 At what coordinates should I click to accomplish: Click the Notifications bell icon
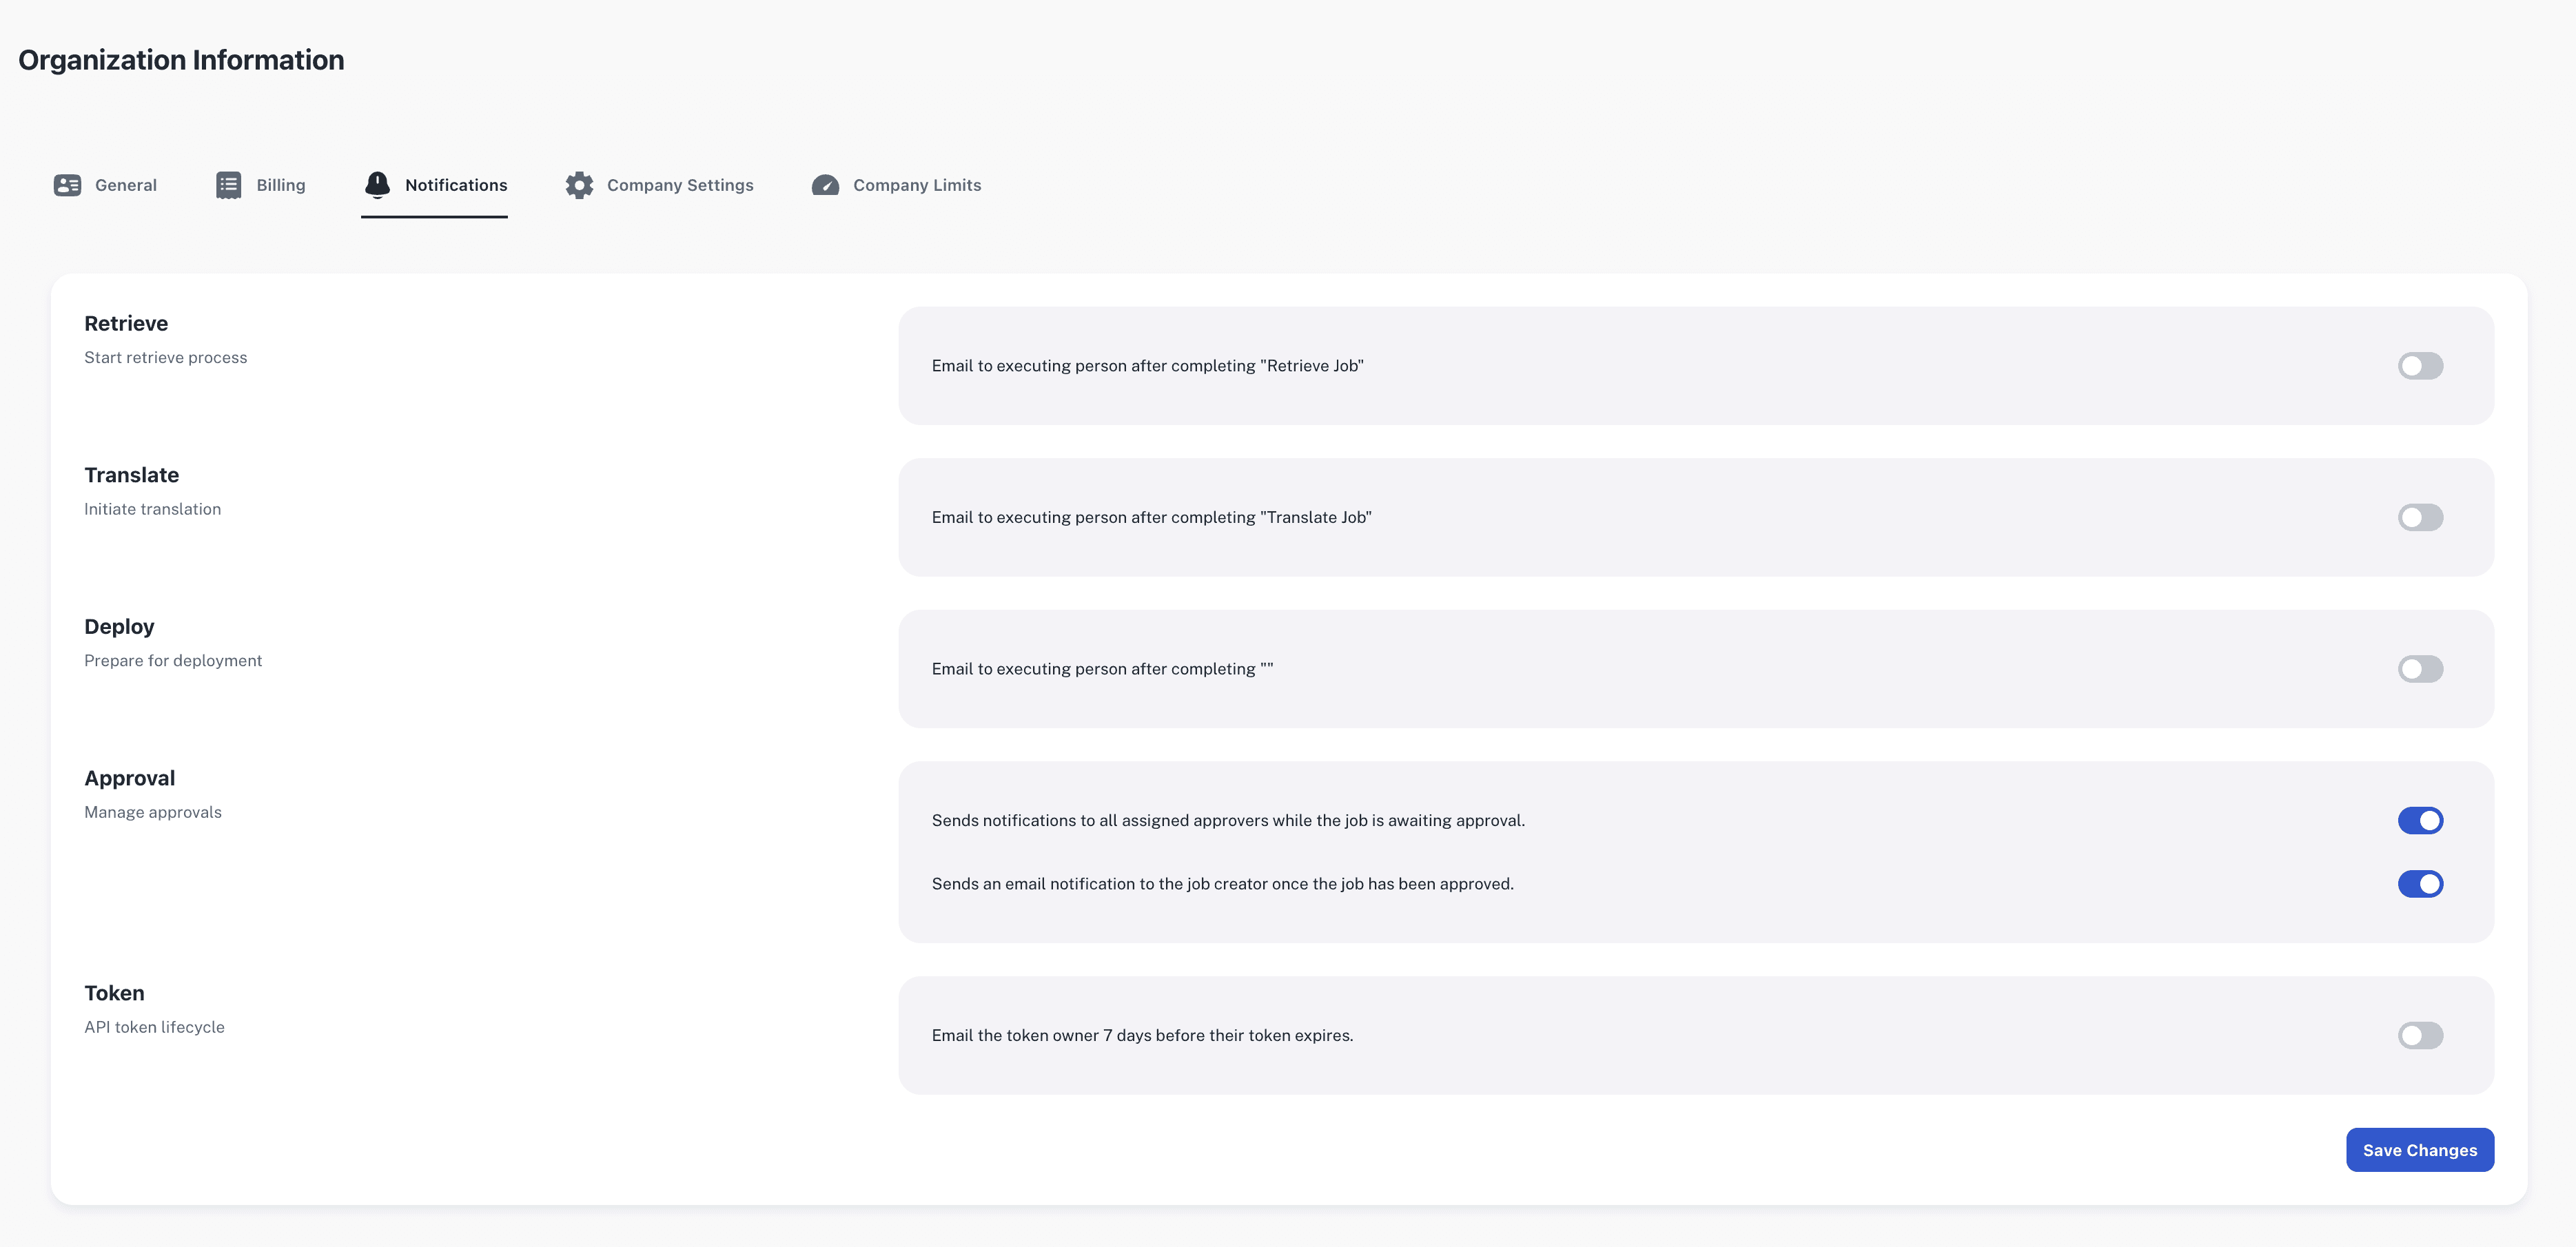pos(377,185)
